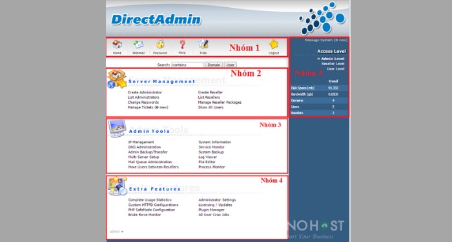Viewport: 452px width, 242px height.
Task: Open Create Reseller link
Action: click(211, 92)
